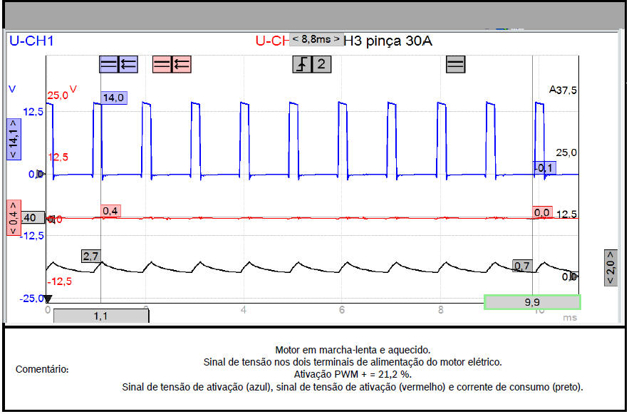Click the blue channel 1 coupling icon
The image size is (629, 414).
(x=108, y=65)
